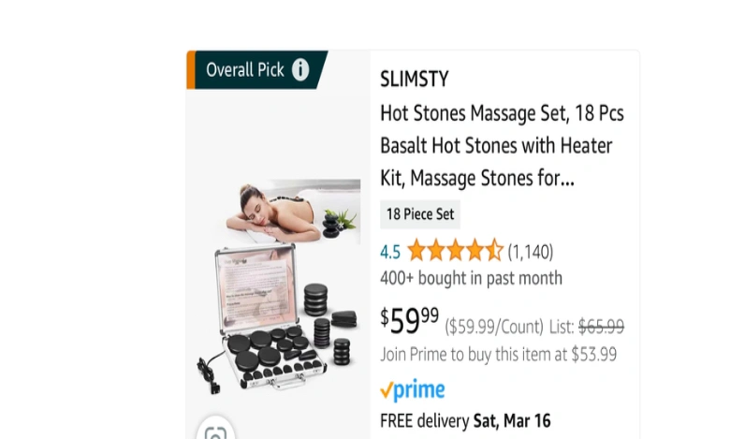This screenshot has width=730, height=439.
Task: Click the orange stripe on the badge
Action: pyautogui.click(x=190, y=70)
